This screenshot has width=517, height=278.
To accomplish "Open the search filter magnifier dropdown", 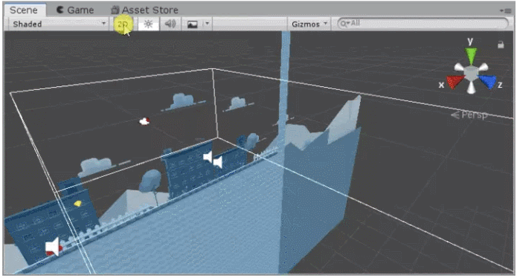I will pos(344,23).
